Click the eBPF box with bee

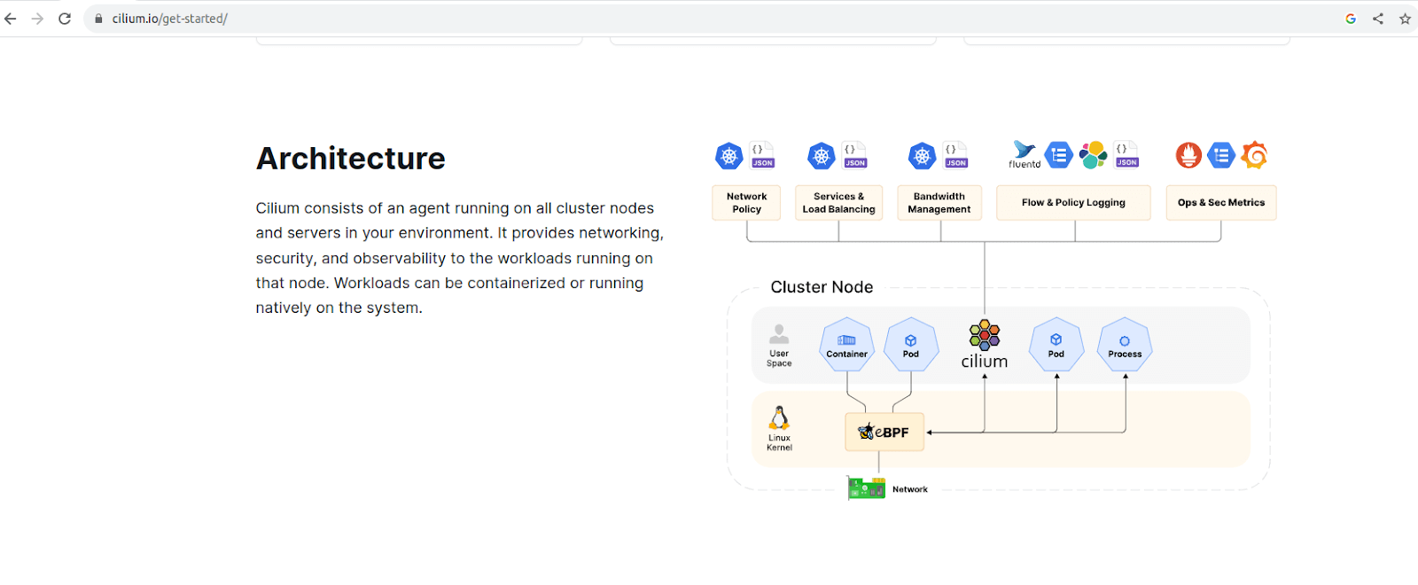pyautogui.click(x=884, y=432)
